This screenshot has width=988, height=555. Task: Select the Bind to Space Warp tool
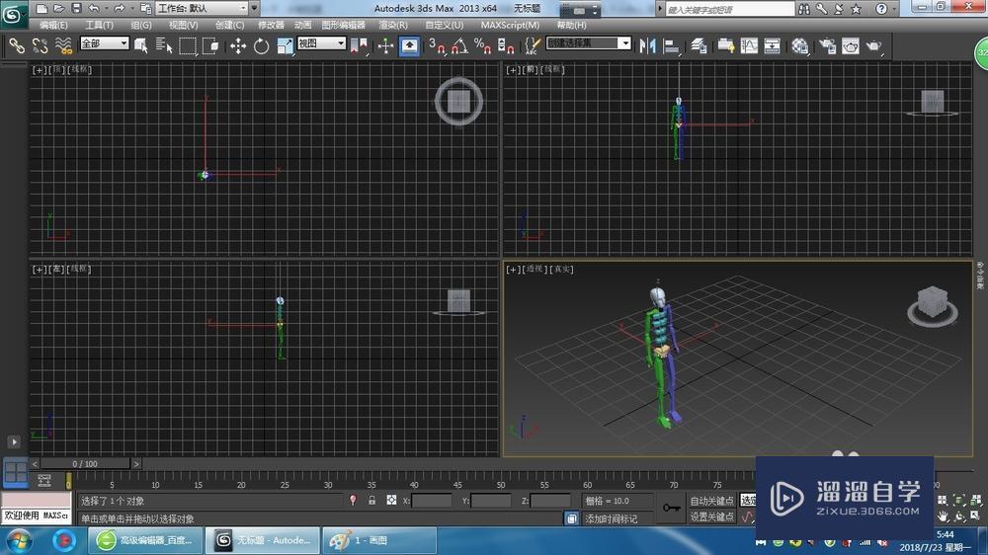pos(63,45)
